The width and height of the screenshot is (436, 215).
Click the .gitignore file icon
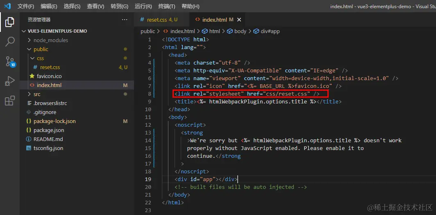point(29,112)
